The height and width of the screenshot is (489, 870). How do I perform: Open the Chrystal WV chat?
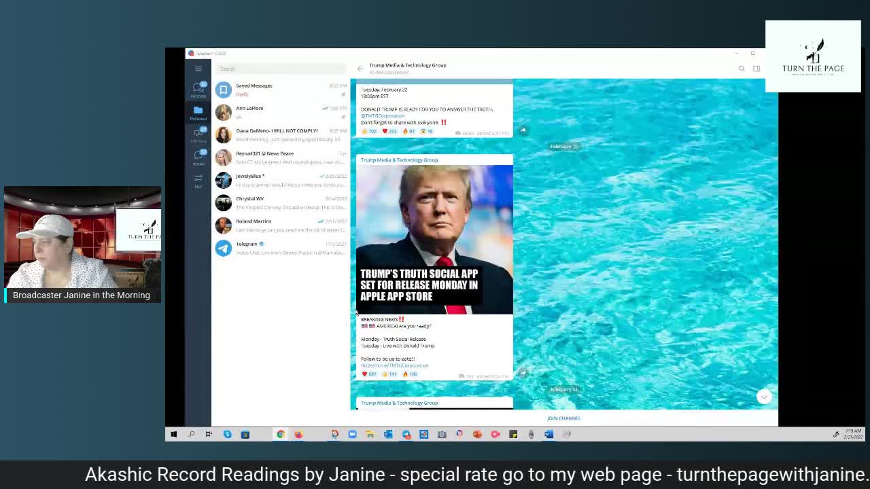[281, 202]
